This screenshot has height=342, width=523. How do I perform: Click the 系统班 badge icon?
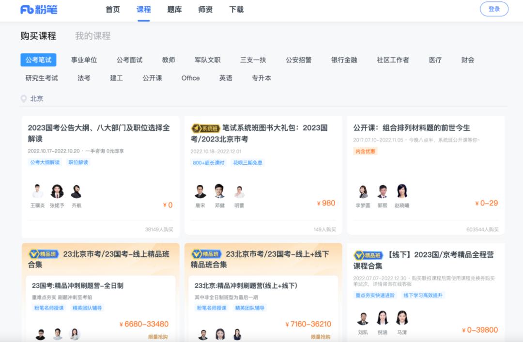pyautogui.click(x=205, y=128)
